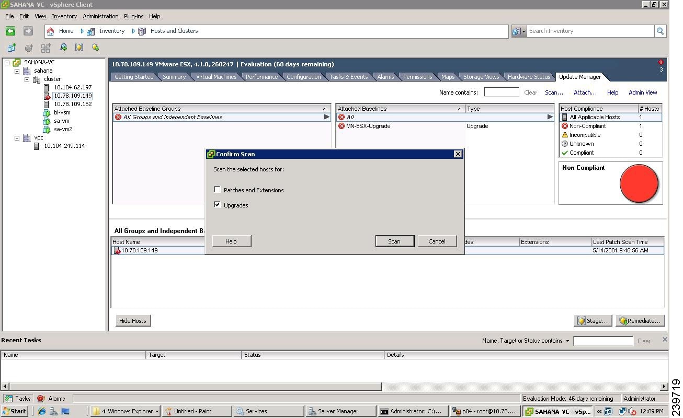Open the Plug-ins menu
This screenshot has width=683, height=418.
coord(133,16)
